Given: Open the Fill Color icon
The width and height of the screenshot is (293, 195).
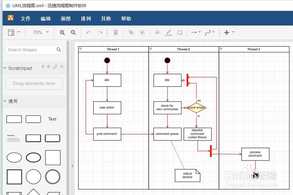Looking at the screenshot, I should pyautogui.click(x=158, y=32).
